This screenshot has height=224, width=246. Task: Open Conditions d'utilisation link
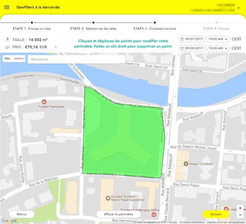click(x=192, y=222)
